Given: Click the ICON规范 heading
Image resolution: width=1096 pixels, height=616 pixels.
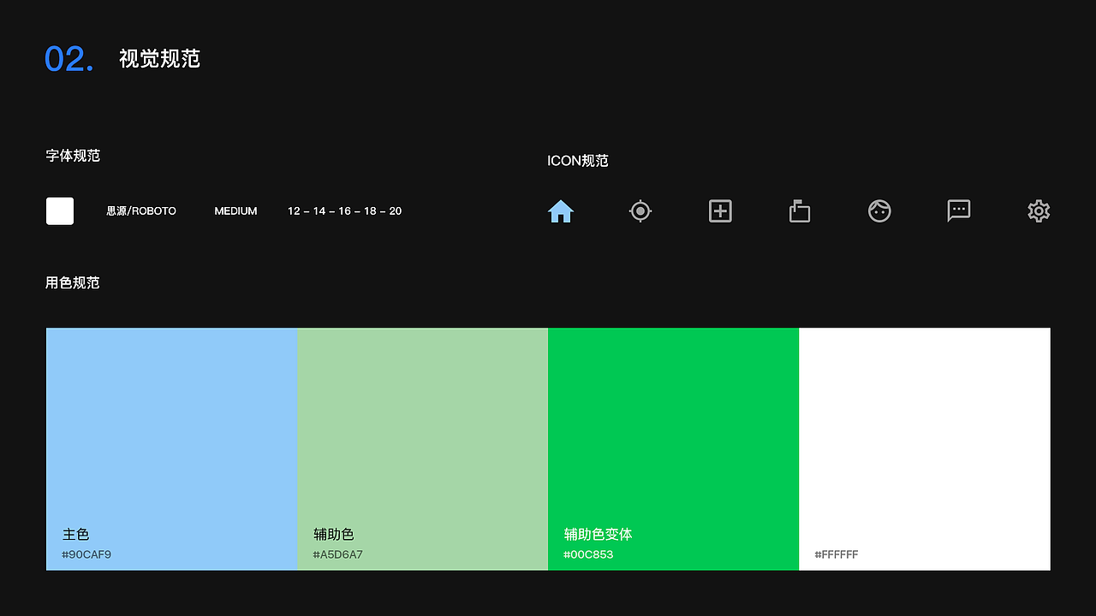Looking at the screenshot, I should click(x=578, y=161).
